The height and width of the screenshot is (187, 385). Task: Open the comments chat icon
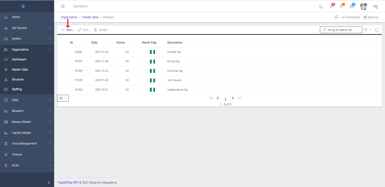(x=337, y=17)
